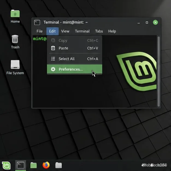171x171 pixels.
Task: Open the File menu in Terminal
Action: pyautogui.click(x=40, y=31)
